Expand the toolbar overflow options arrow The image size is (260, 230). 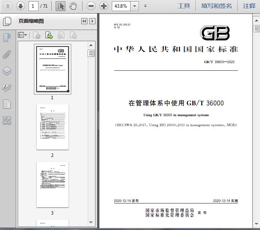[x=146, y=6]
